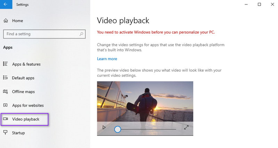Expand the preview video to fullscreen
Viewport: 278px width, 148px height.
(x=186, y=128)
